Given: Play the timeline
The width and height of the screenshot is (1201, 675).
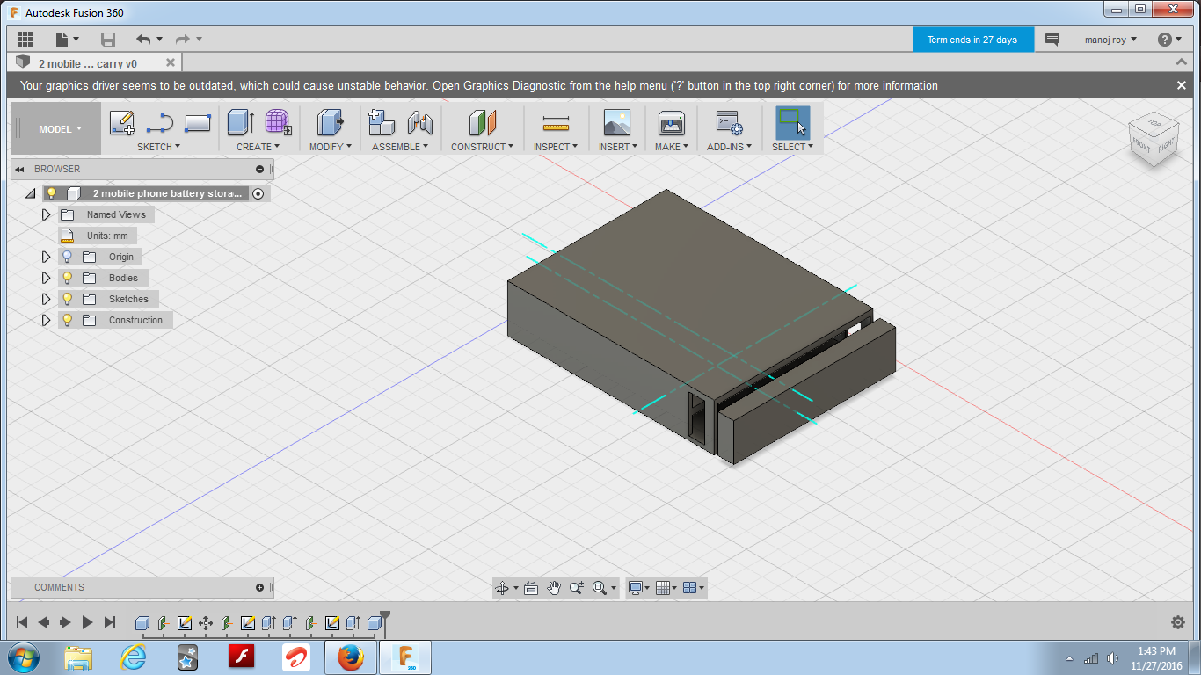Looking at the screenshot, I should [87, 622].
